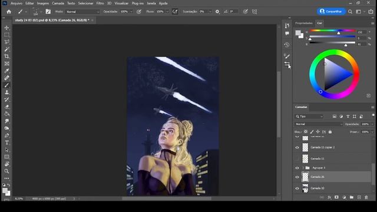Open the Fluxo value dropdown
377x212 pixels.
167,12
